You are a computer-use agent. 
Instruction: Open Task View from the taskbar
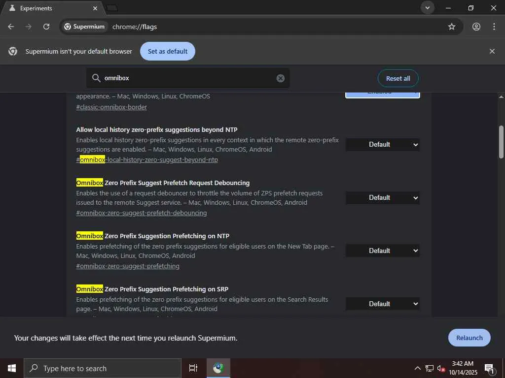(x=193, y=368)
